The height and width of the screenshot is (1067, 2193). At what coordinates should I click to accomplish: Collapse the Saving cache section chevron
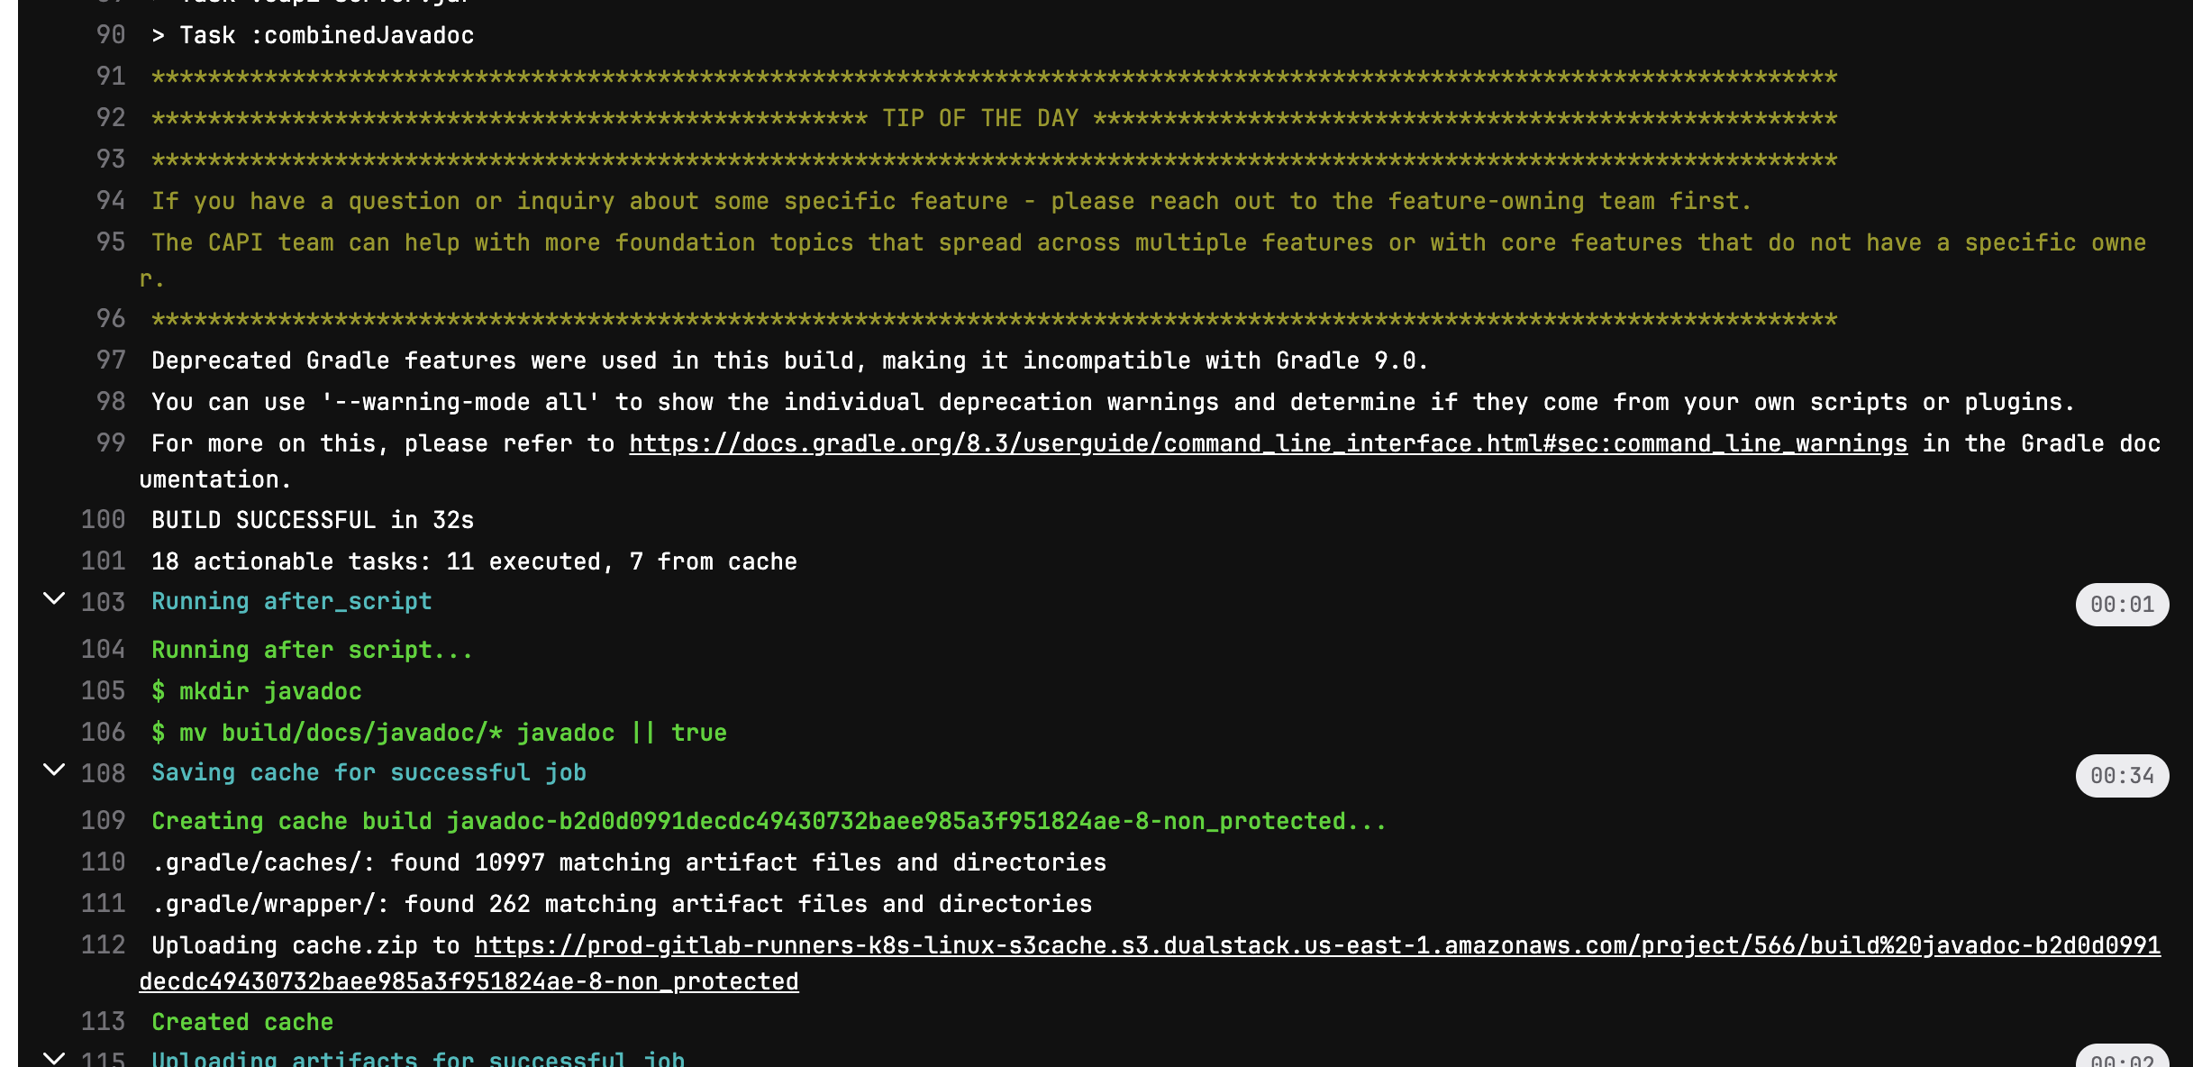(54, 771)
